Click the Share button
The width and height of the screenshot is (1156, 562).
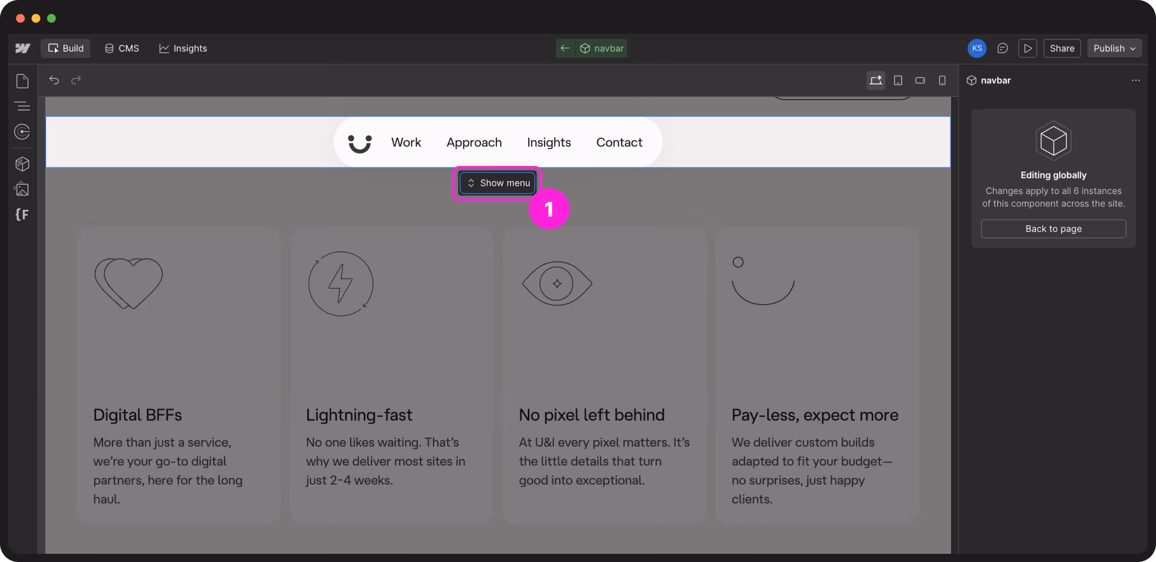(1062, 48)
